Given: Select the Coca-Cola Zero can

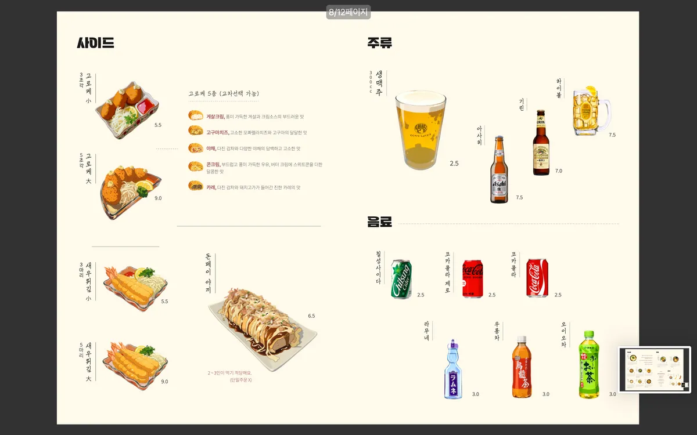Looking at the screenshot, I should coord(472,278).
